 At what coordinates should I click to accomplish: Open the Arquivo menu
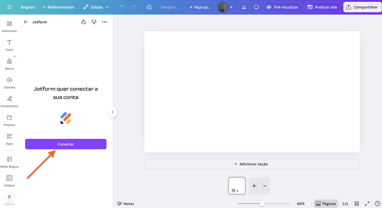pyautogui.click(x=28, y=7)
